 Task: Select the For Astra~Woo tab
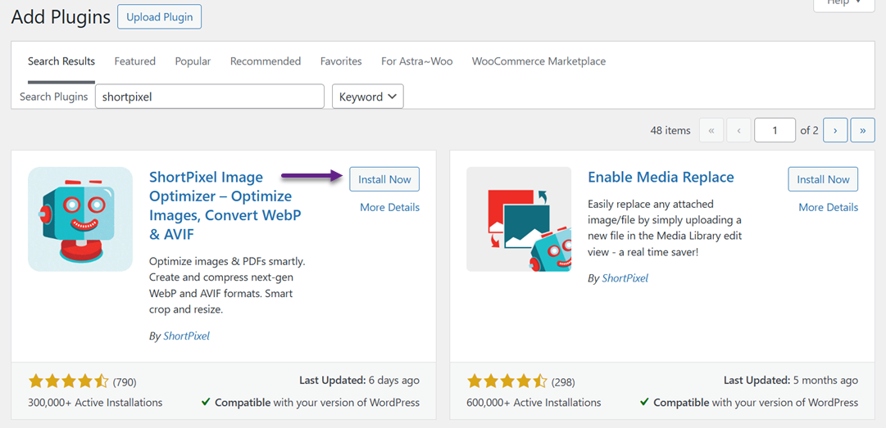click(x=416, y=61)
